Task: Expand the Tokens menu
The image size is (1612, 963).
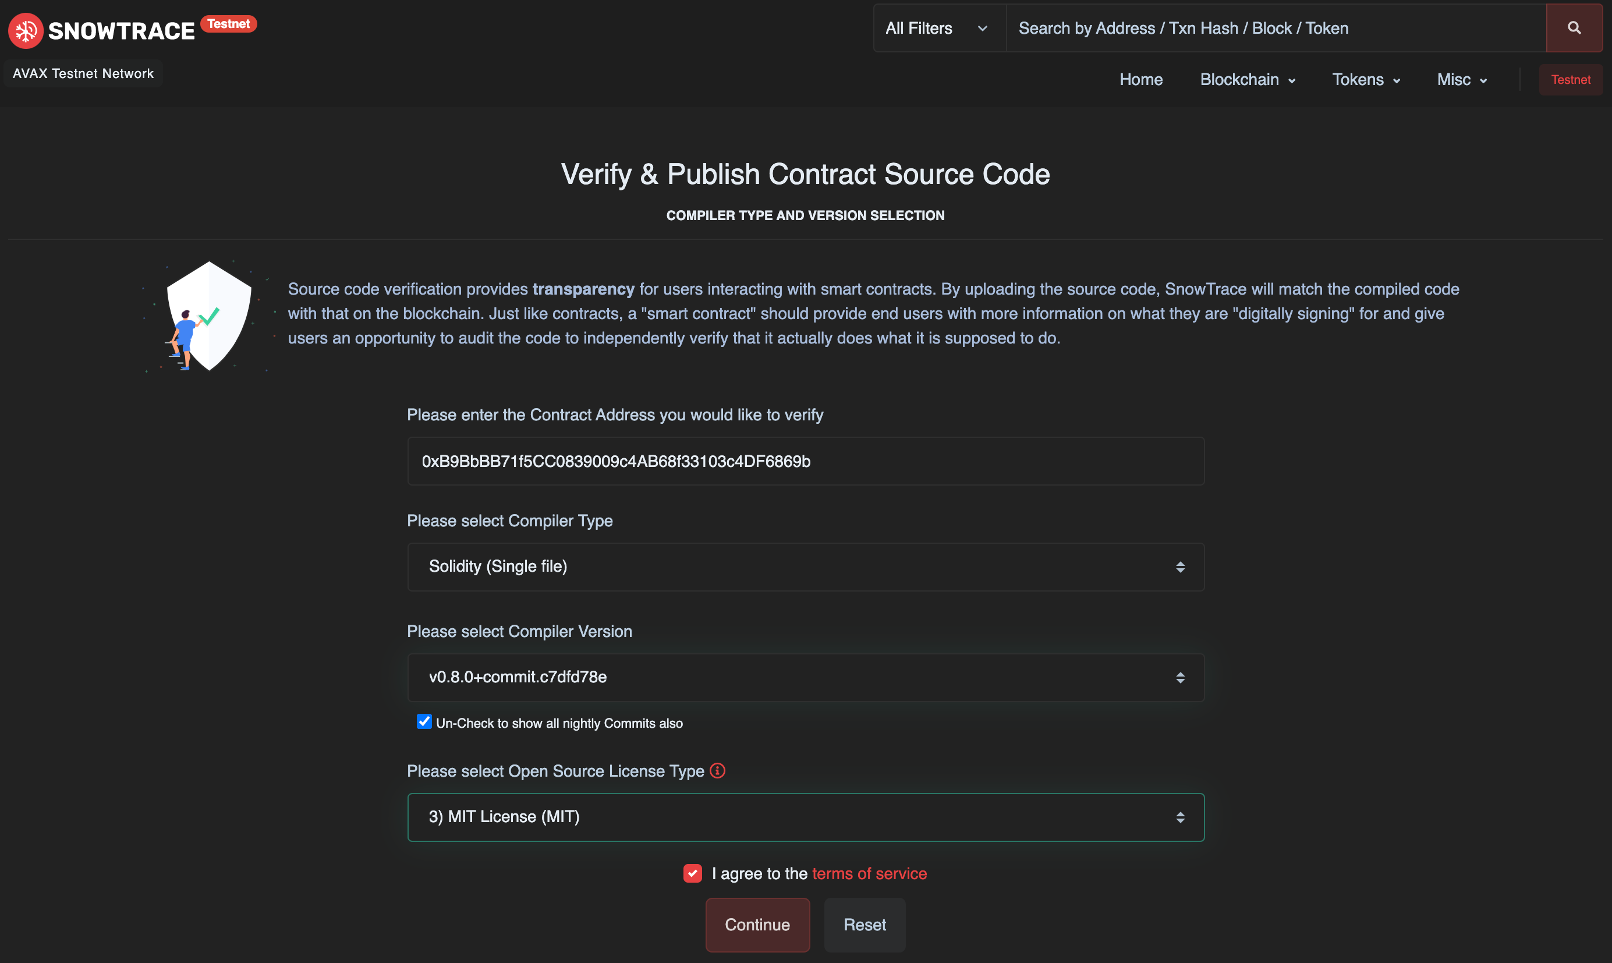Action: pos(1366,80)
